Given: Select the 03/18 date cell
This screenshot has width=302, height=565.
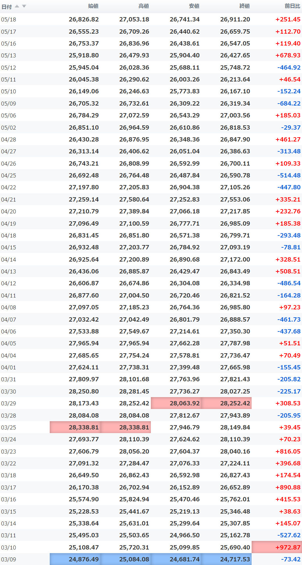Looking at the screenshot, I should [9, 475].
